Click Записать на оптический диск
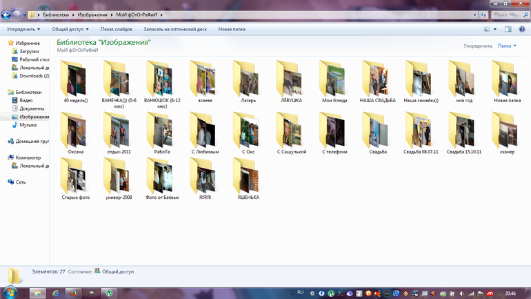 coord(175,30)
